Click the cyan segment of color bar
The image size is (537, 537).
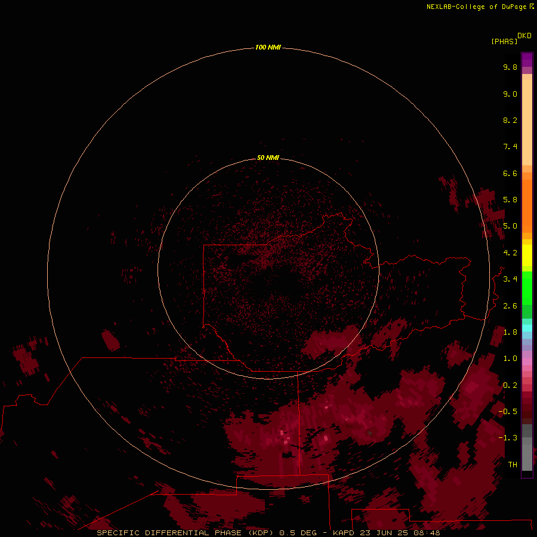[527, 328]
